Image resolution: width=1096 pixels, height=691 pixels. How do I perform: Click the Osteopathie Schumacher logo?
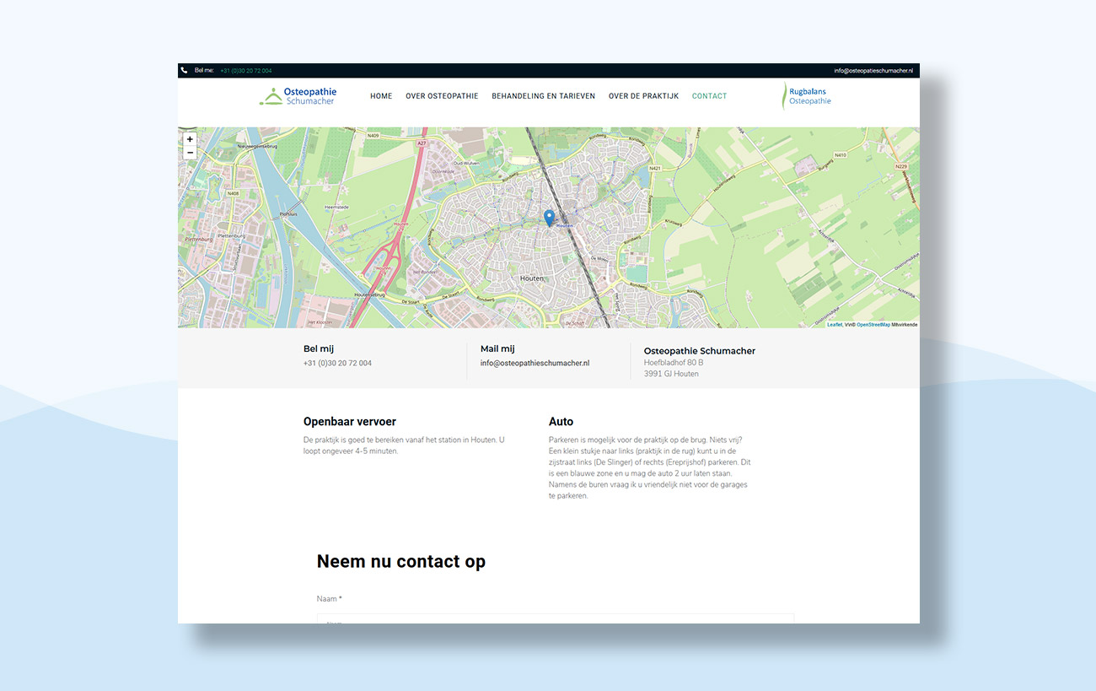point(297,95)
